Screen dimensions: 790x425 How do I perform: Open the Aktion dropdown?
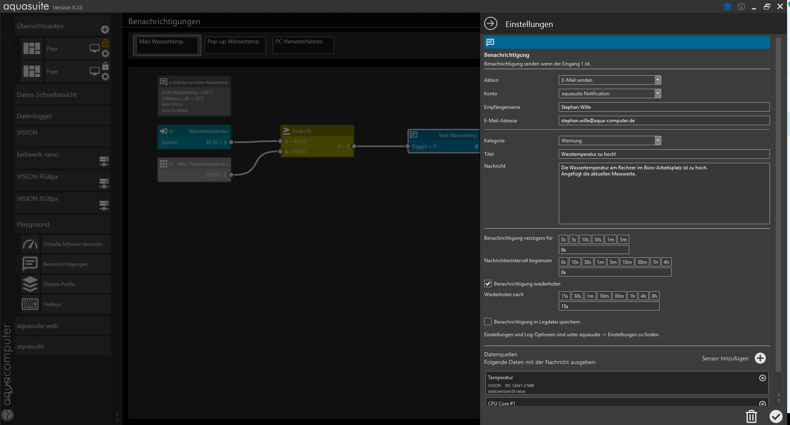pos(610,80)
